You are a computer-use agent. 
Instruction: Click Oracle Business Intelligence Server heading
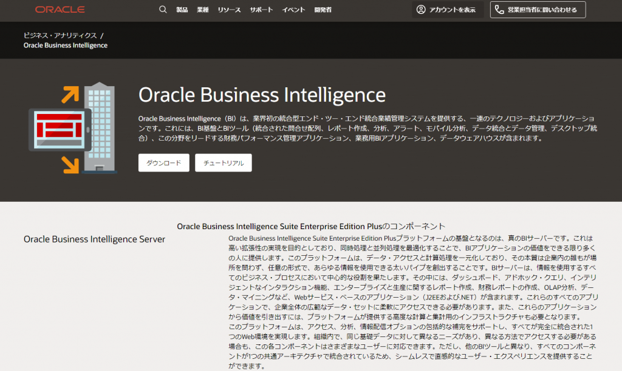(94, 239)
